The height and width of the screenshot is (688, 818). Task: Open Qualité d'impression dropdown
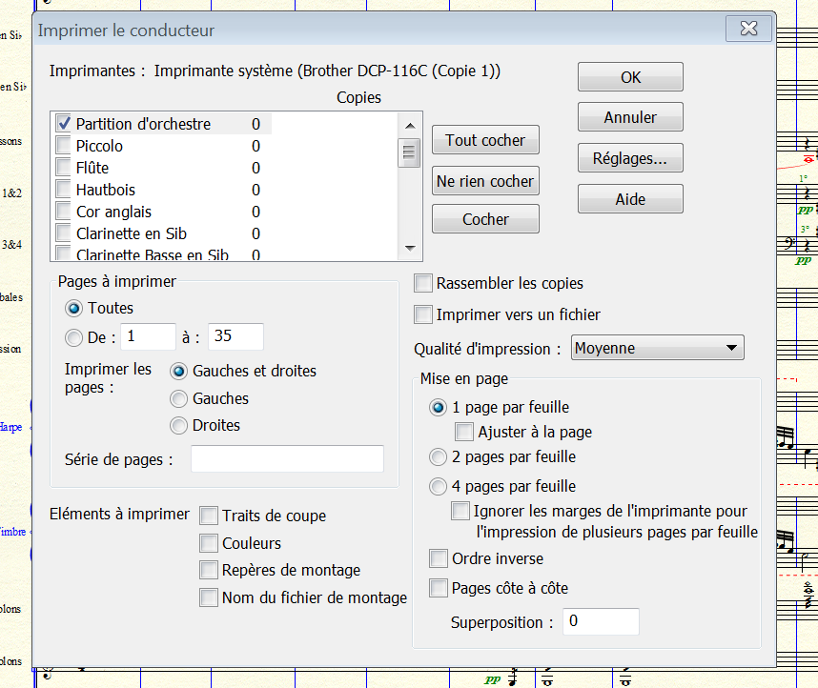tap(657, 348)
